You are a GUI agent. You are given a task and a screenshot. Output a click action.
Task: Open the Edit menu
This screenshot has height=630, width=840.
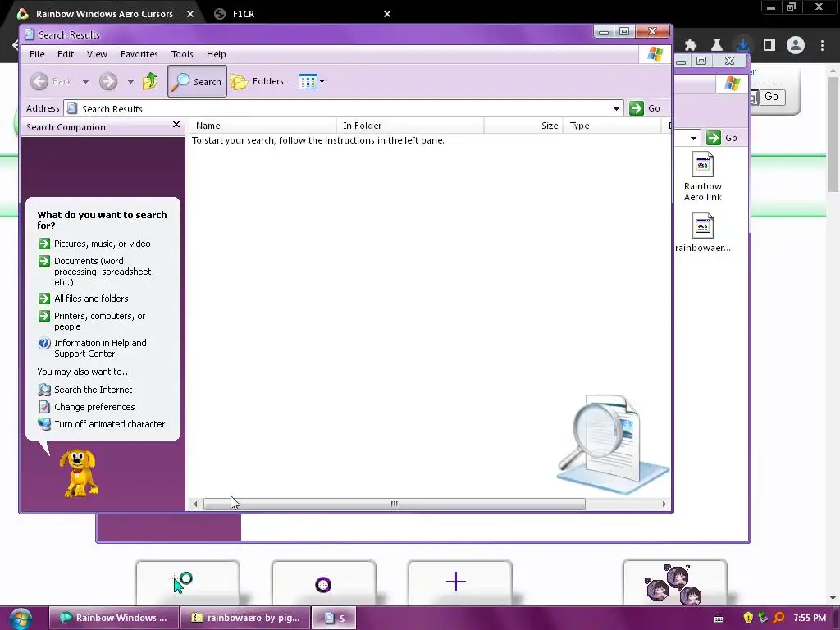(66, 54)
